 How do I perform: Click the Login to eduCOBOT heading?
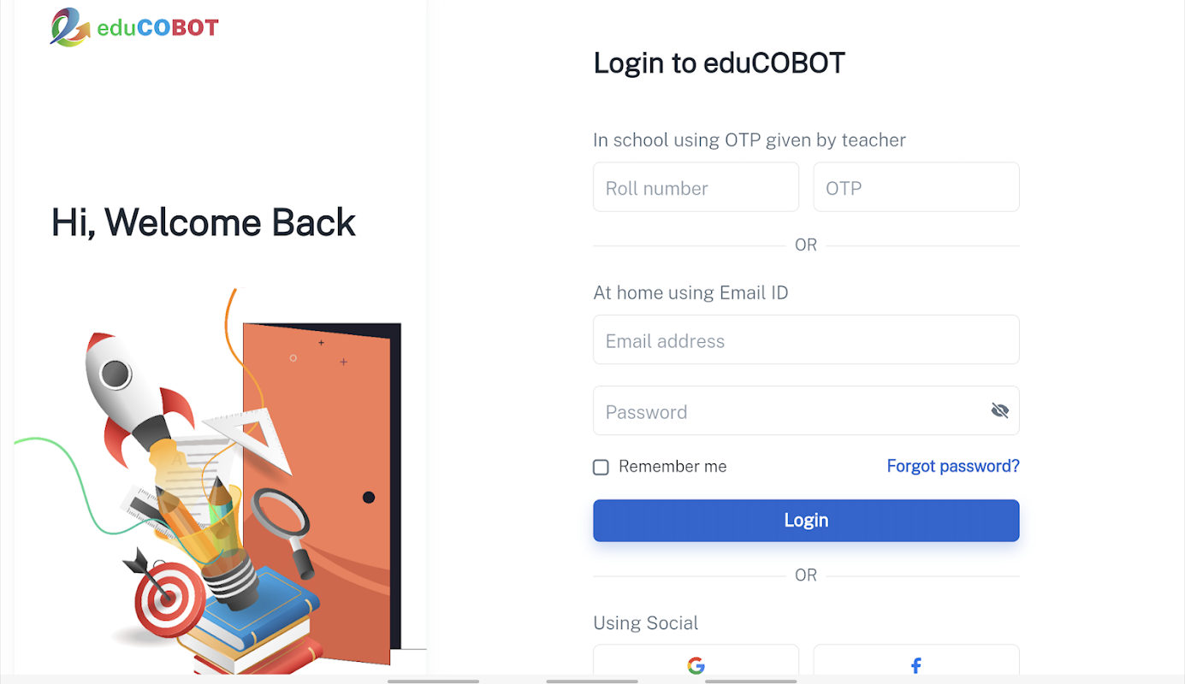[719, 63]
